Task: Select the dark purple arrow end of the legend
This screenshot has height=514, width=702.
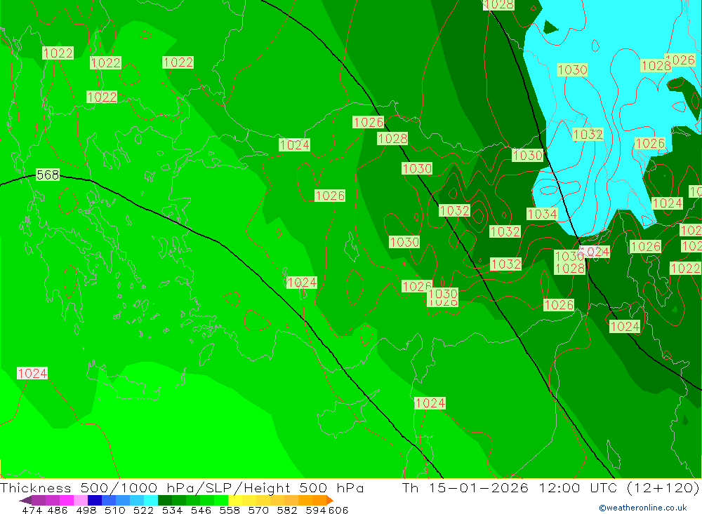Action: click(25, 500)
